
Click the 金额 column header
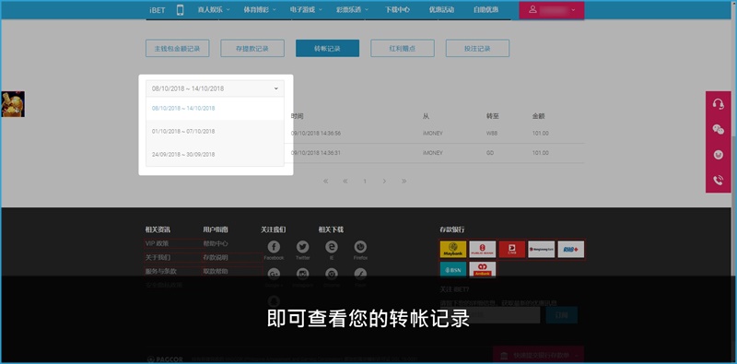point(539,116)
